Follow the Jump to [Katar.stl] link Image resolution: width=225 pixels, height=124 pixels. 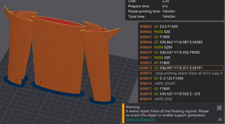[x=140, y=119]
